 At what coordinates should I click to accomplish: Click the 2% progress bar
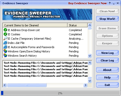60,93
